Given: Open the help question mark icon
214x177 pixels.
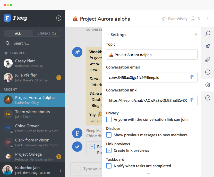Looking at the screenshot, I should [208, 98].
